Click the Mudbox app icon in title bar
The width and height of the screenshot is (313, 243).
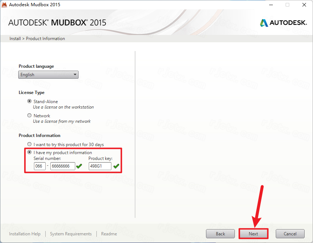click(4, 5)
